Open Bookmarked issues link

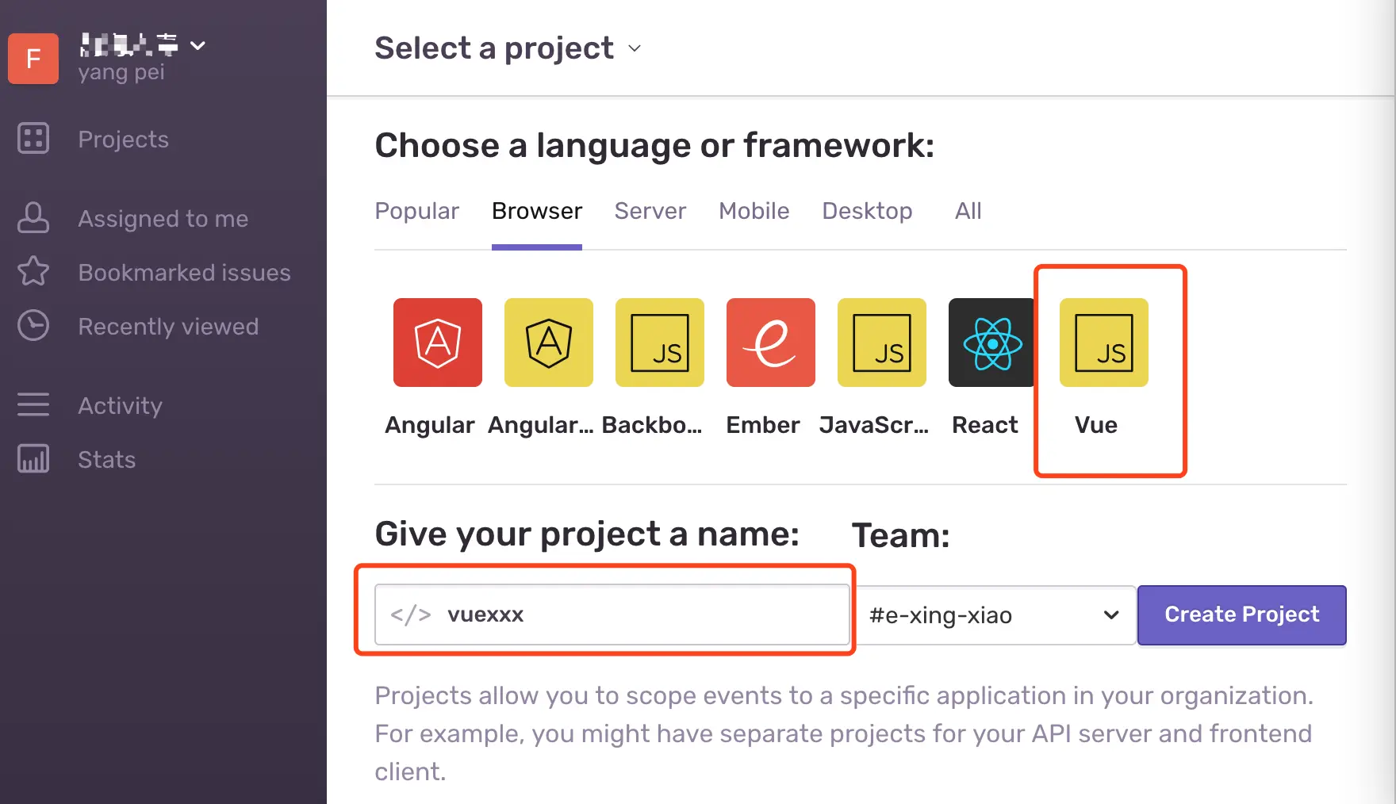(x=184, y=273)
